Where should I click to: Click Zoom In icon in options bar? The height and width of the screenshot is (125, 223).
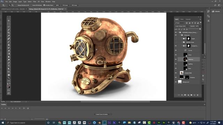[9, 5]
